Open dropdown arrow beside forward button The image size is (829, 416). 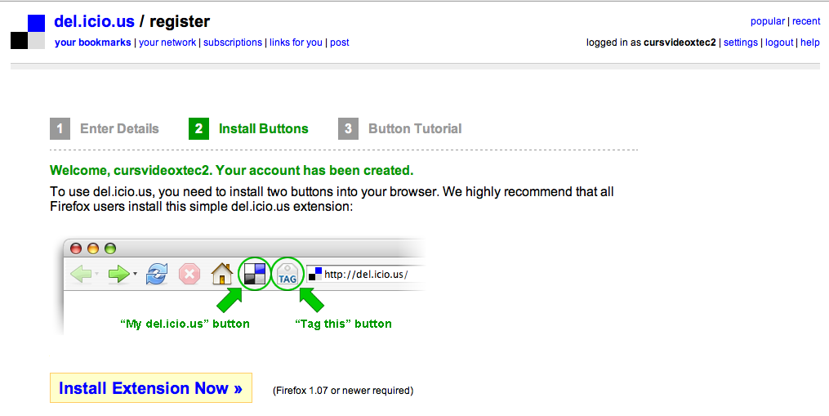[x=135, y=274]
